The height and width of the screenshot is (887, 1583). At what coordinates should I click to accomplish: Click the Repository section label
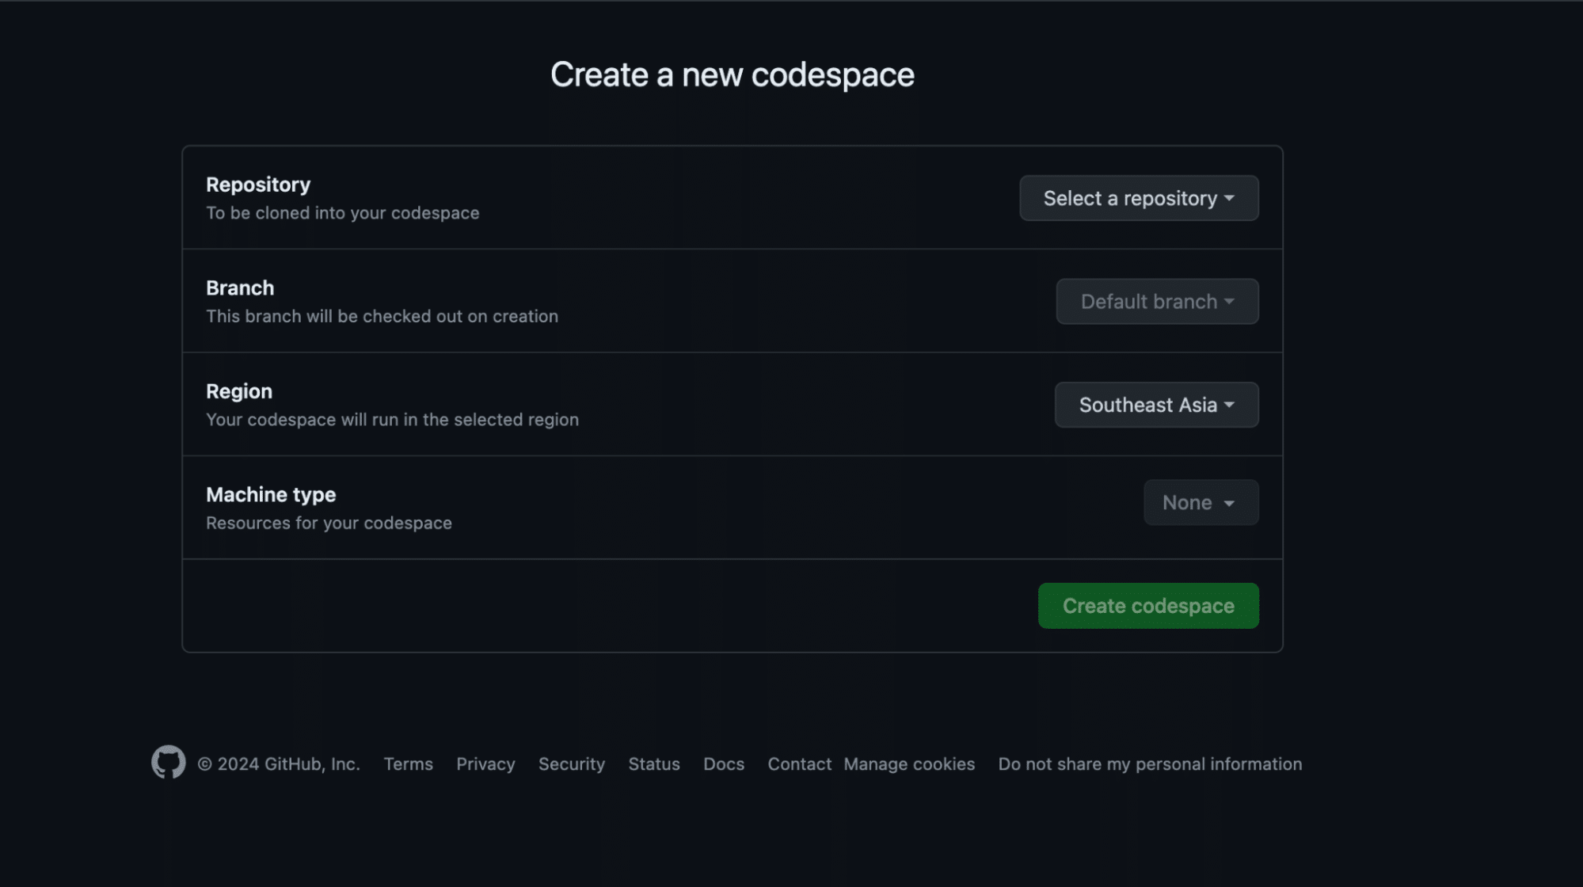point(257,184)
